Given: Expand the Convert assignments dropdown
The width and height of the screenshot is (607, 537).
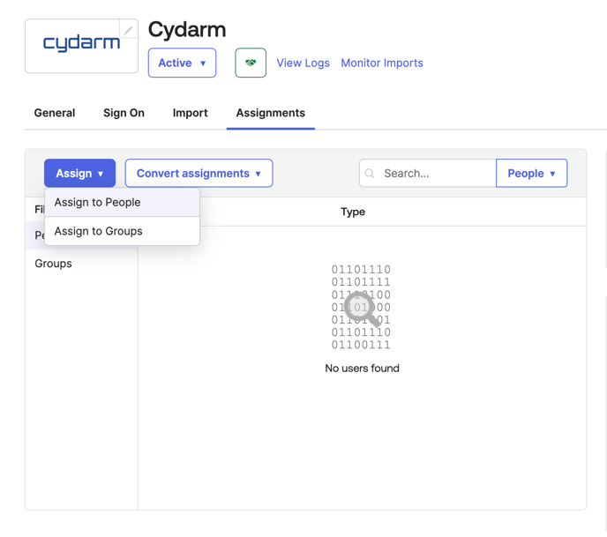Looking at the screenshot, I should tap(199, 174).
